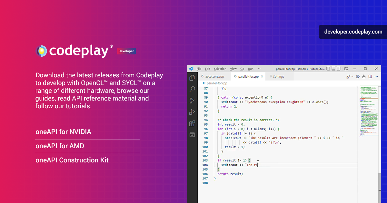Click the 'return 2;' code line
This screenshot has height=203, width=387.
pos(229,106)
